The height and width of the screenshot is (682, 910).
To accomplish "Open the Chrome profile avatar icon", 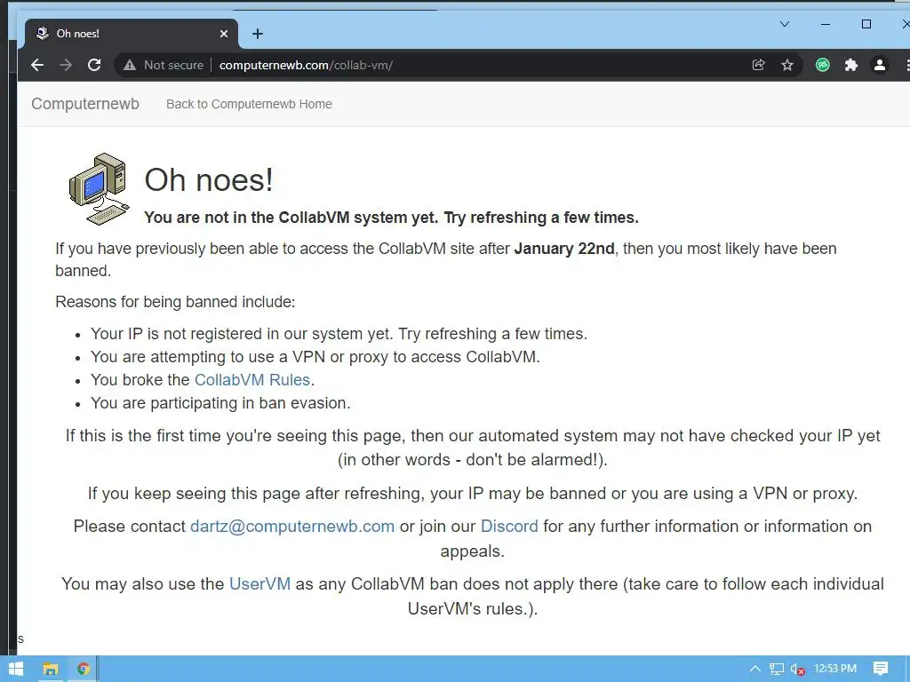I will [x=880, y=65].
